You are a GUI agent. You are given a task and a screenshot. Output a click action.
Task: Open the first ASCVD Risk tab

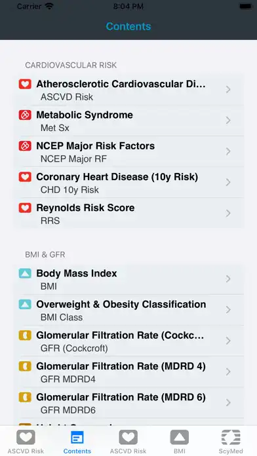point(26,442)
